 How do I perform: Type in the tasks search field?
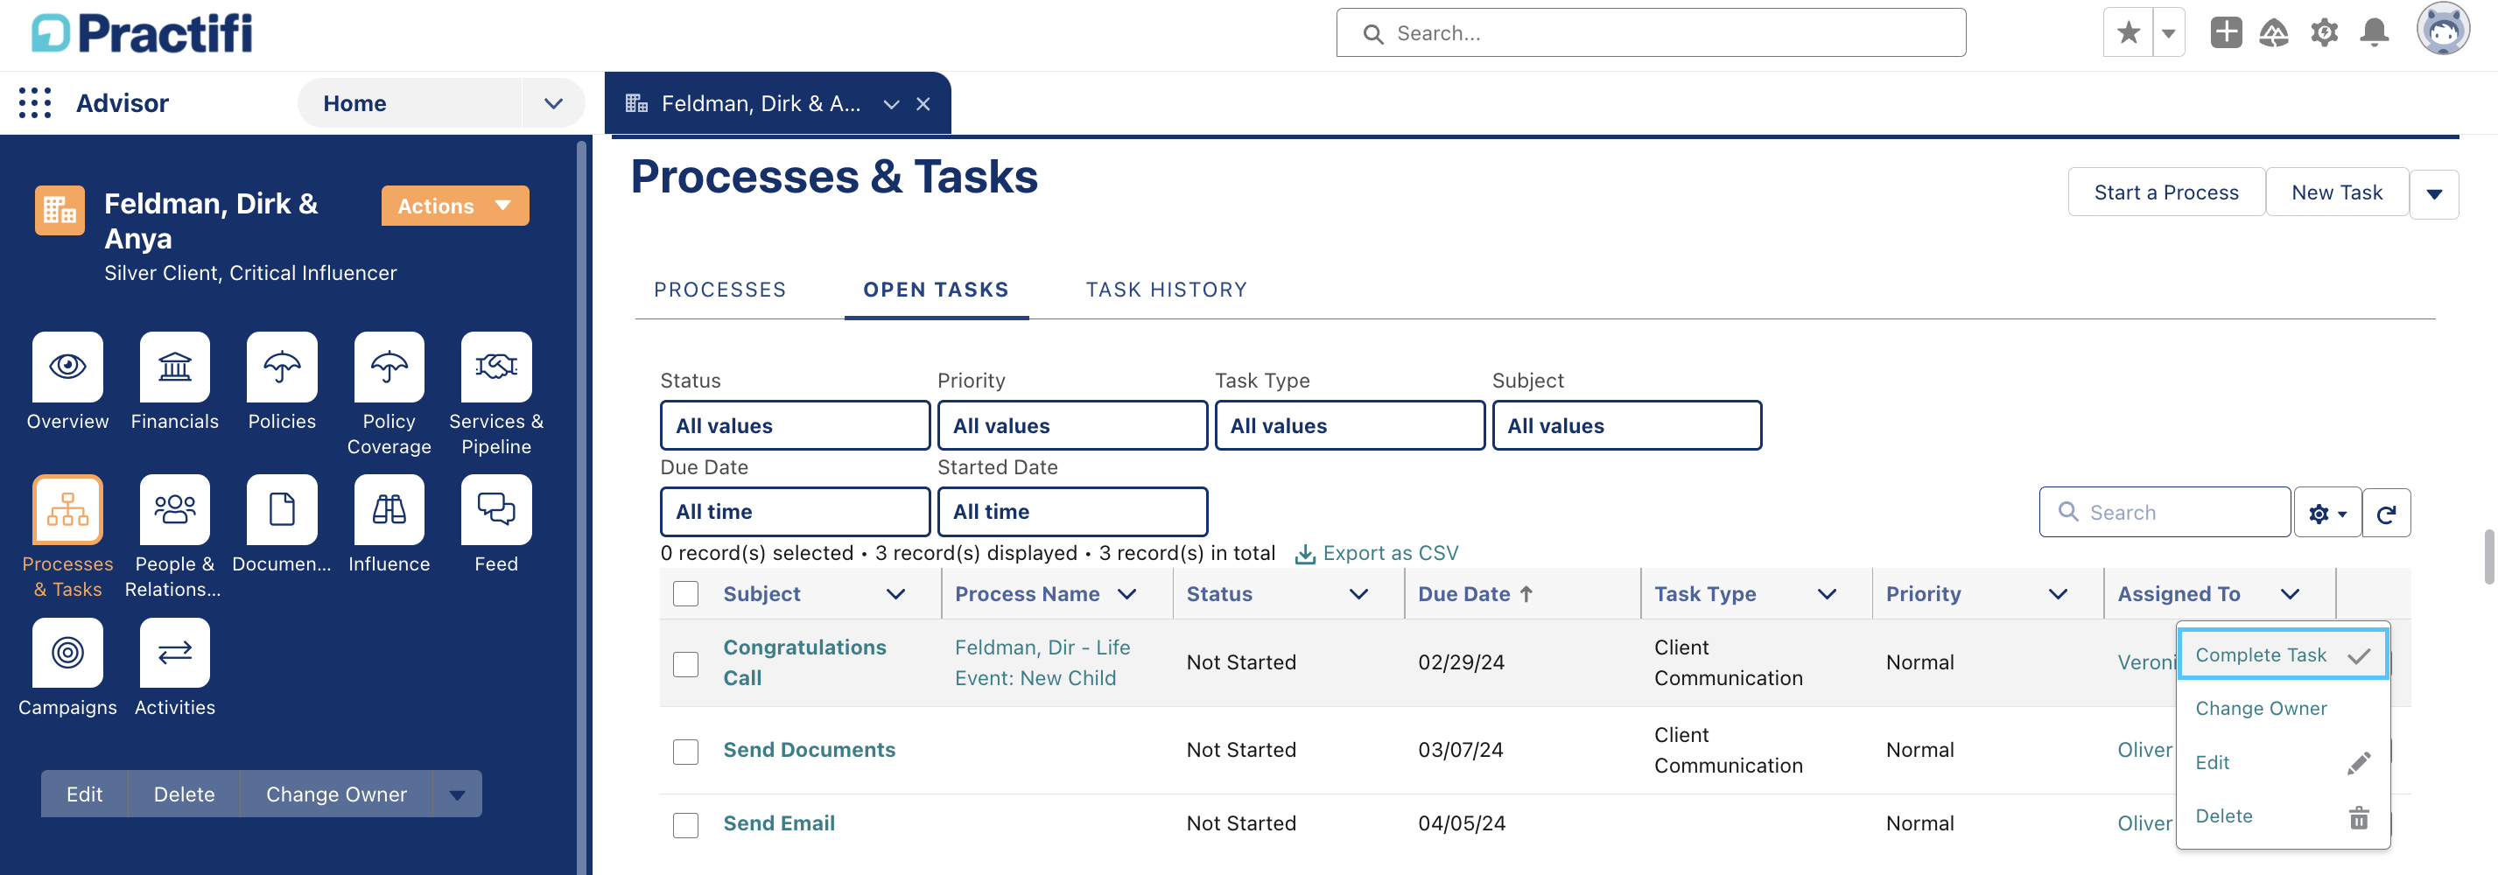click(2165, 511)
